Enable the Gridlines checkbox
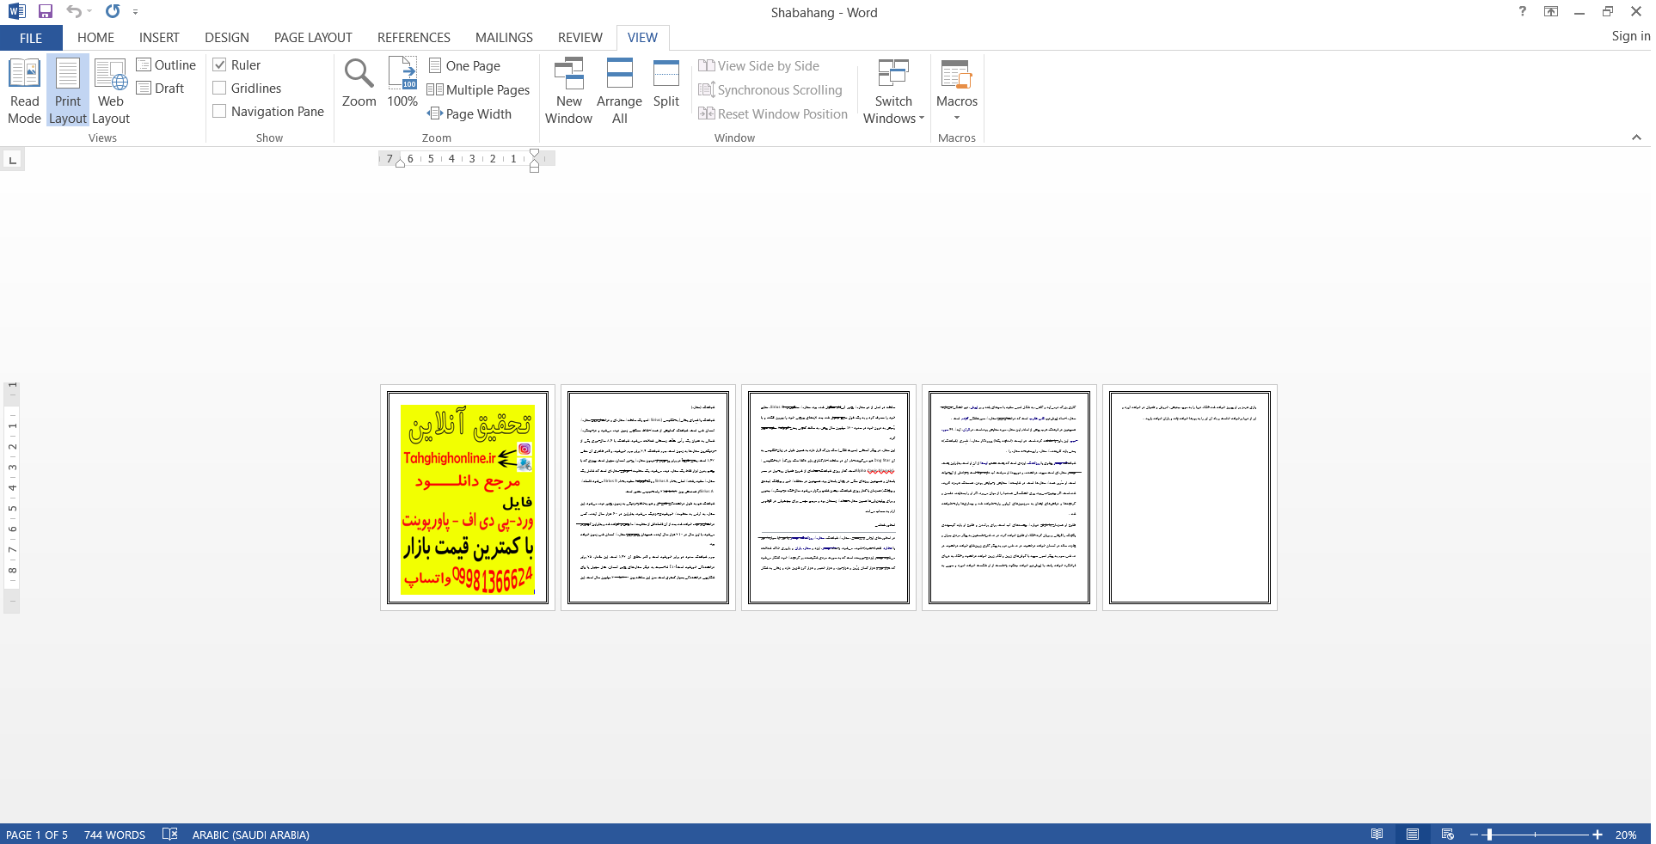The image size is (1656, 844). (219, 89)
